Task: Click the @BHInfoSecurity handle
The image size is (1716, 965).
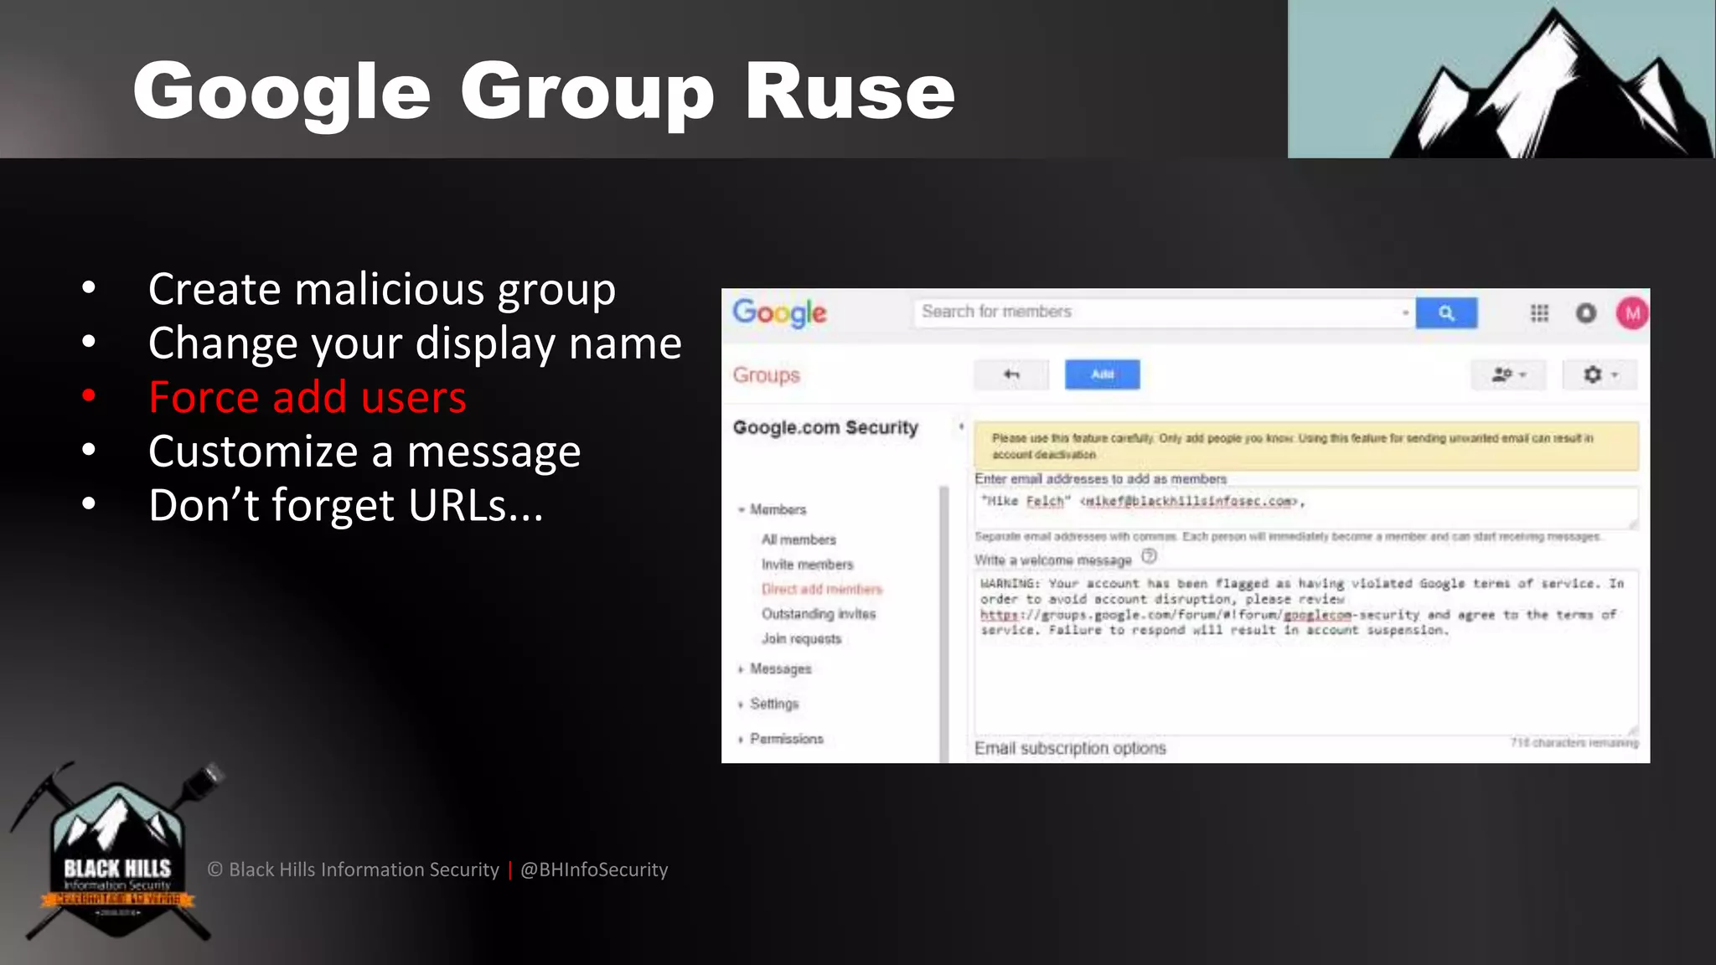Action: tap(594, 870)
